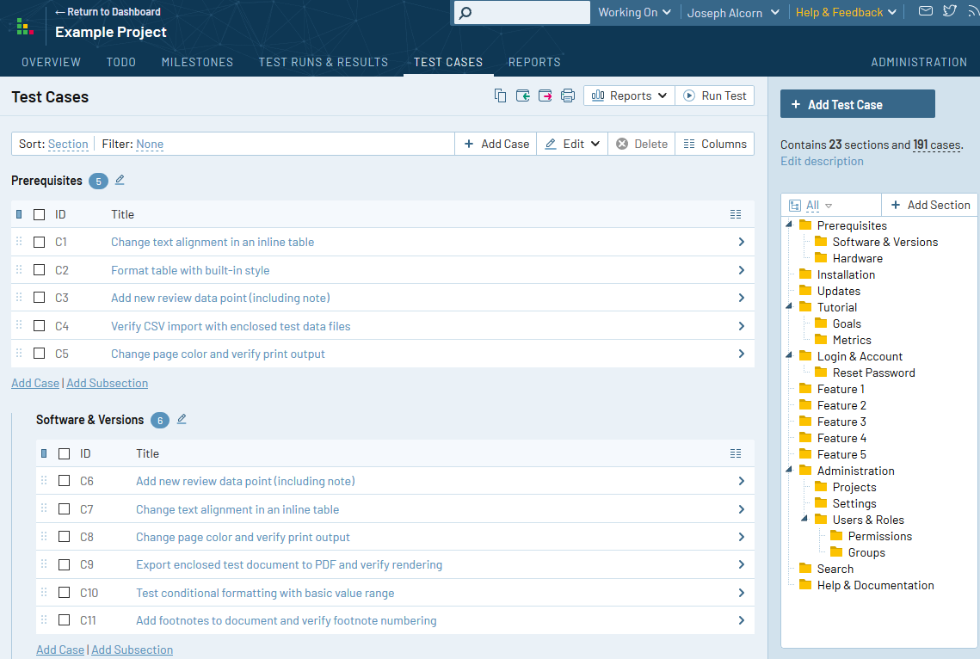Change the Filter: None link
980x659 pixels.
[150, 144]
